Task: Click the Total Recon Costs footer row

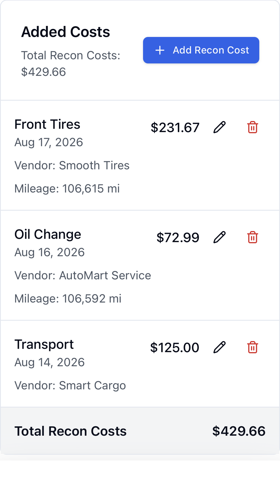Action: click(x=140, y=431)
